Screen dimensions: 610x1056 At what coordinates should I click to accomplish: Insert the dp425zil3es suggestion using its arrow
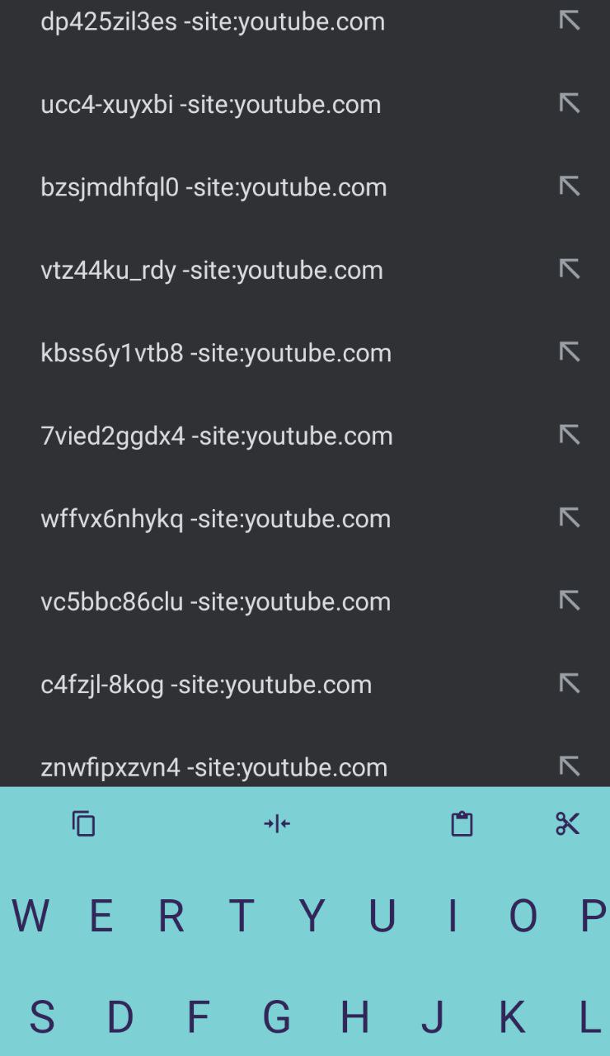click(570, 21)
